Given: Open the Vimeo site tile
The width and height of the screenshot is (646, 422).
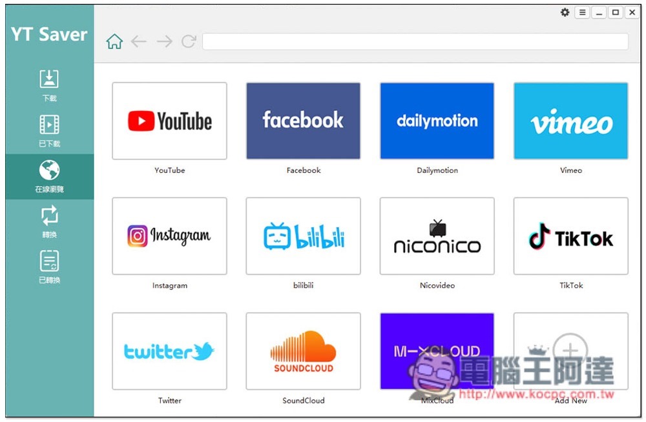Looking at the screenshot, I should click(x=571, y=121).
